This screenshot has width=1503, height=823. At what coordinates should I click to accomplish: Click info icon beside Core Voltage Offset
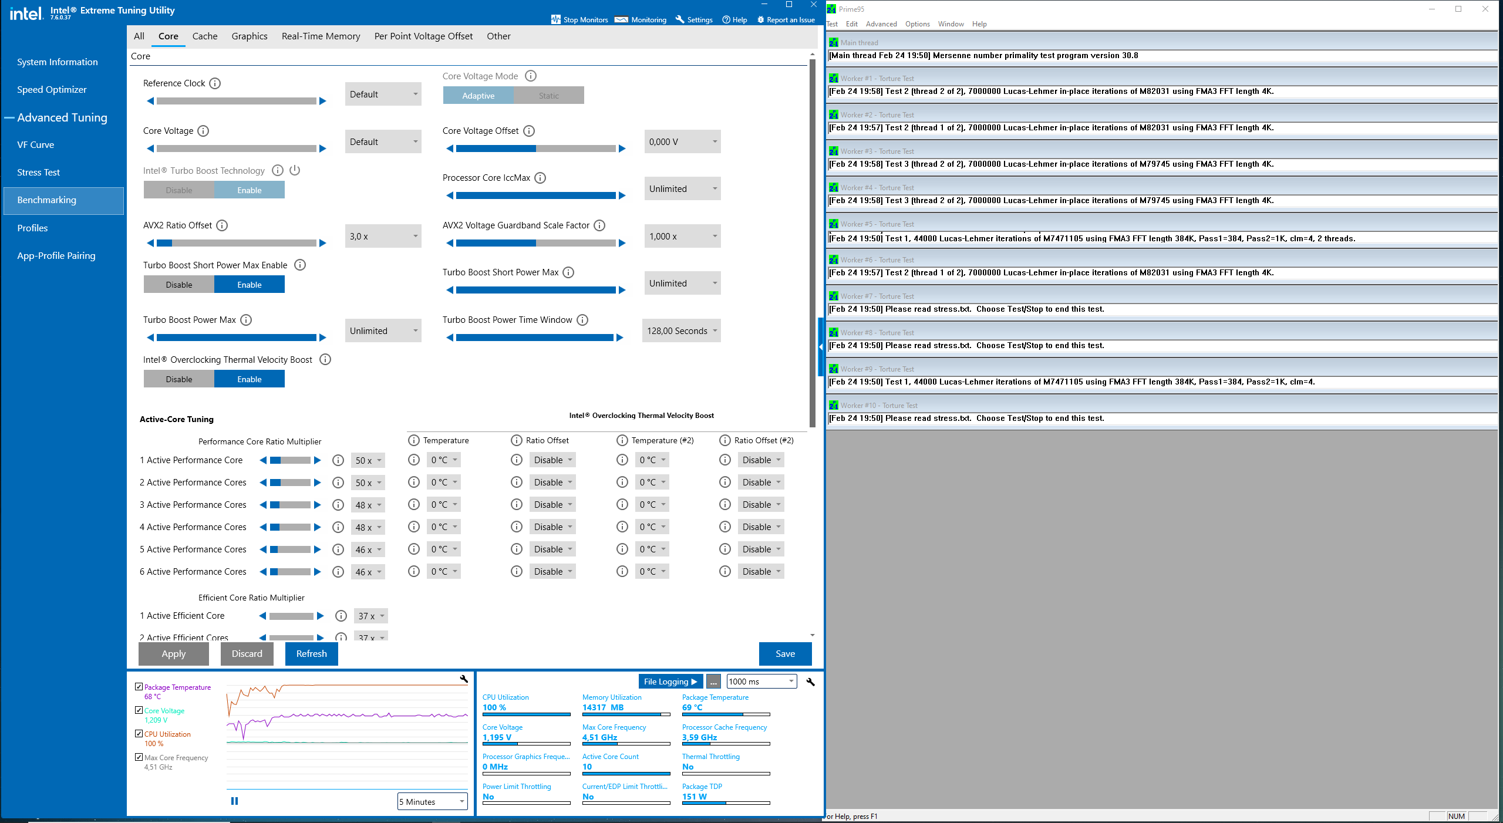(x=529, y=131)
